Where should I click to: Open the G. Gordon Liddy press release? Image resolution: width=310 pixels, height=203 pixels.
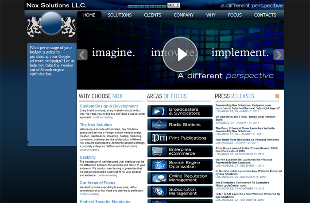click(x=249, y=172)
